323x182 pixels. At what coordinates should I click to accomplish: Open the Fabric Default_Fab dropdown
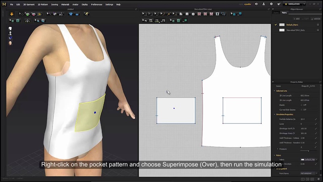pyautogui.click(x=309, y=159)
